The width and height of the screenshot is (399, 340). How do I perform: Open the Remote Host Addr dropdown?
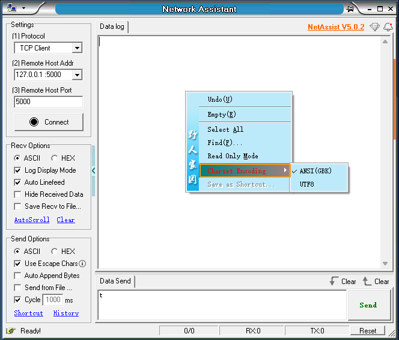(x=77, y=75)
